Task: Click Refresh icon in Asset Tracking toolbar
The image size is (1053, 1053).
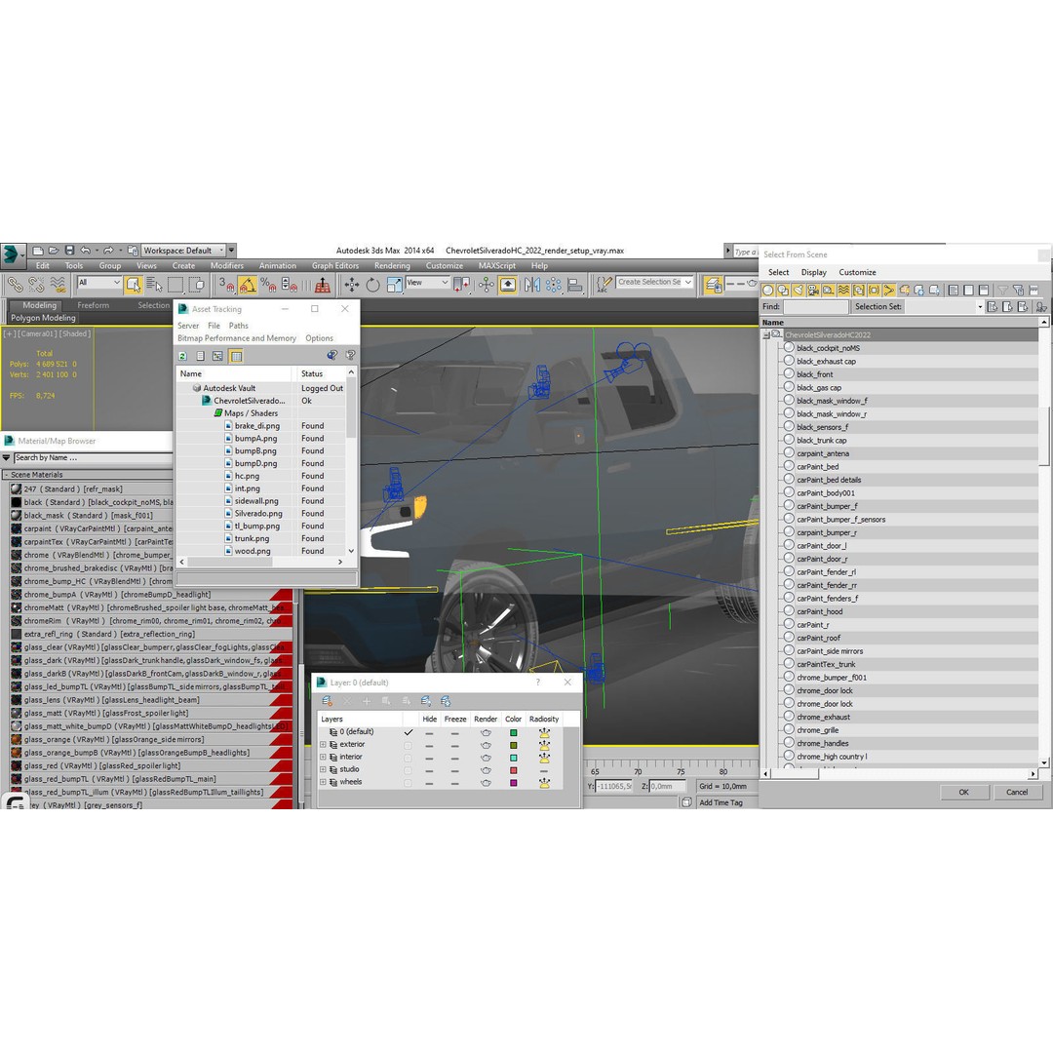Action: click(x=182, y=356)
